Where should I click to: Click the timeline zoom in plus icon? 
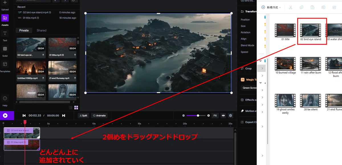(x=209, y=115)
